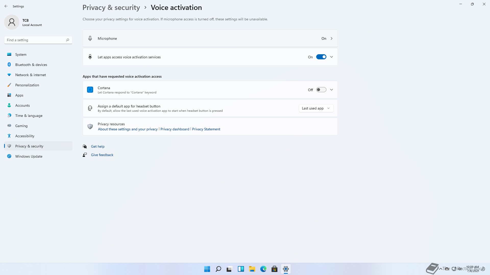490x275 pixels.
Task: Click the search magnifier in Find a setting
Action: (68, 40)
